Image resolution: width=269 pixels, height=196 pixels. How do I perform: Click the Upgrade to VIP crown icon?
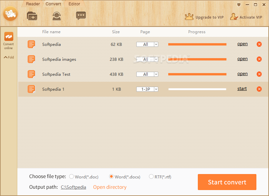tap(189, 17)
